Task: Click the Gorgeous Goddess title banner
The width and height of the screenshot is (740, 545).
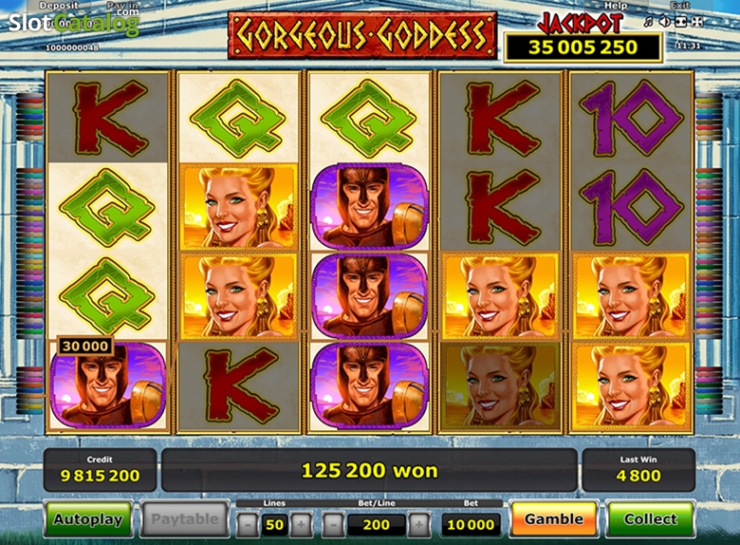Action: pyautogui.click(x=362, y=35)
